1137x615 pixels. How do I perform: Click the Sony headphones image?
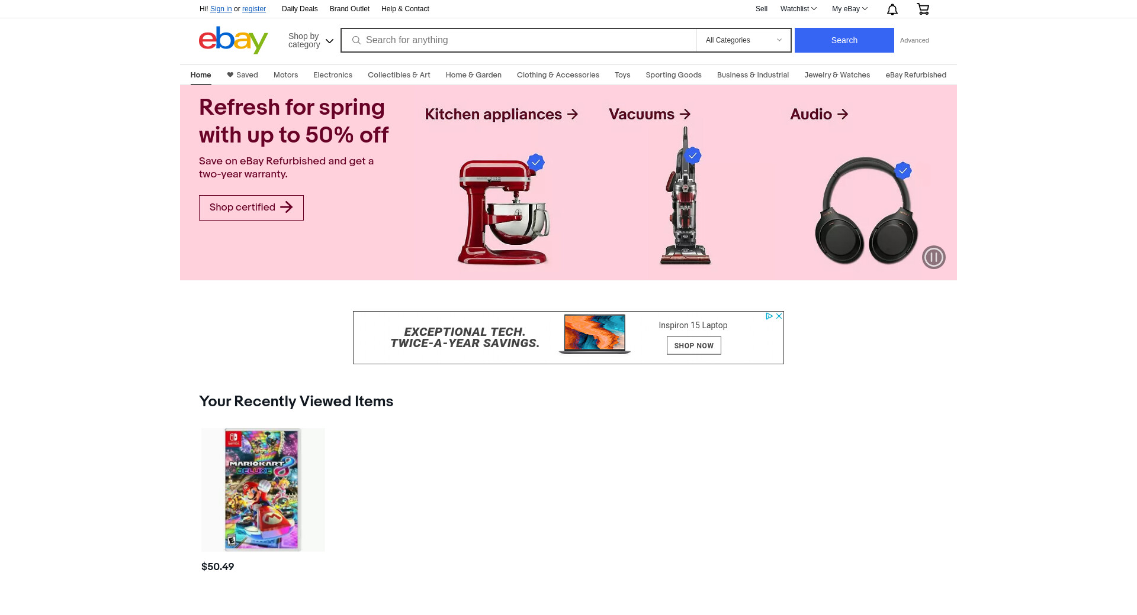(x=866, y=211)
